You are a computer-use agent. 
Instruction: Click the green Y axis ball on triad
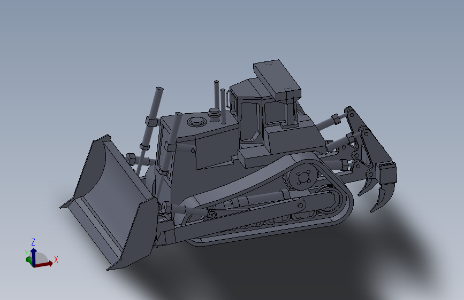tap(28, 259)
